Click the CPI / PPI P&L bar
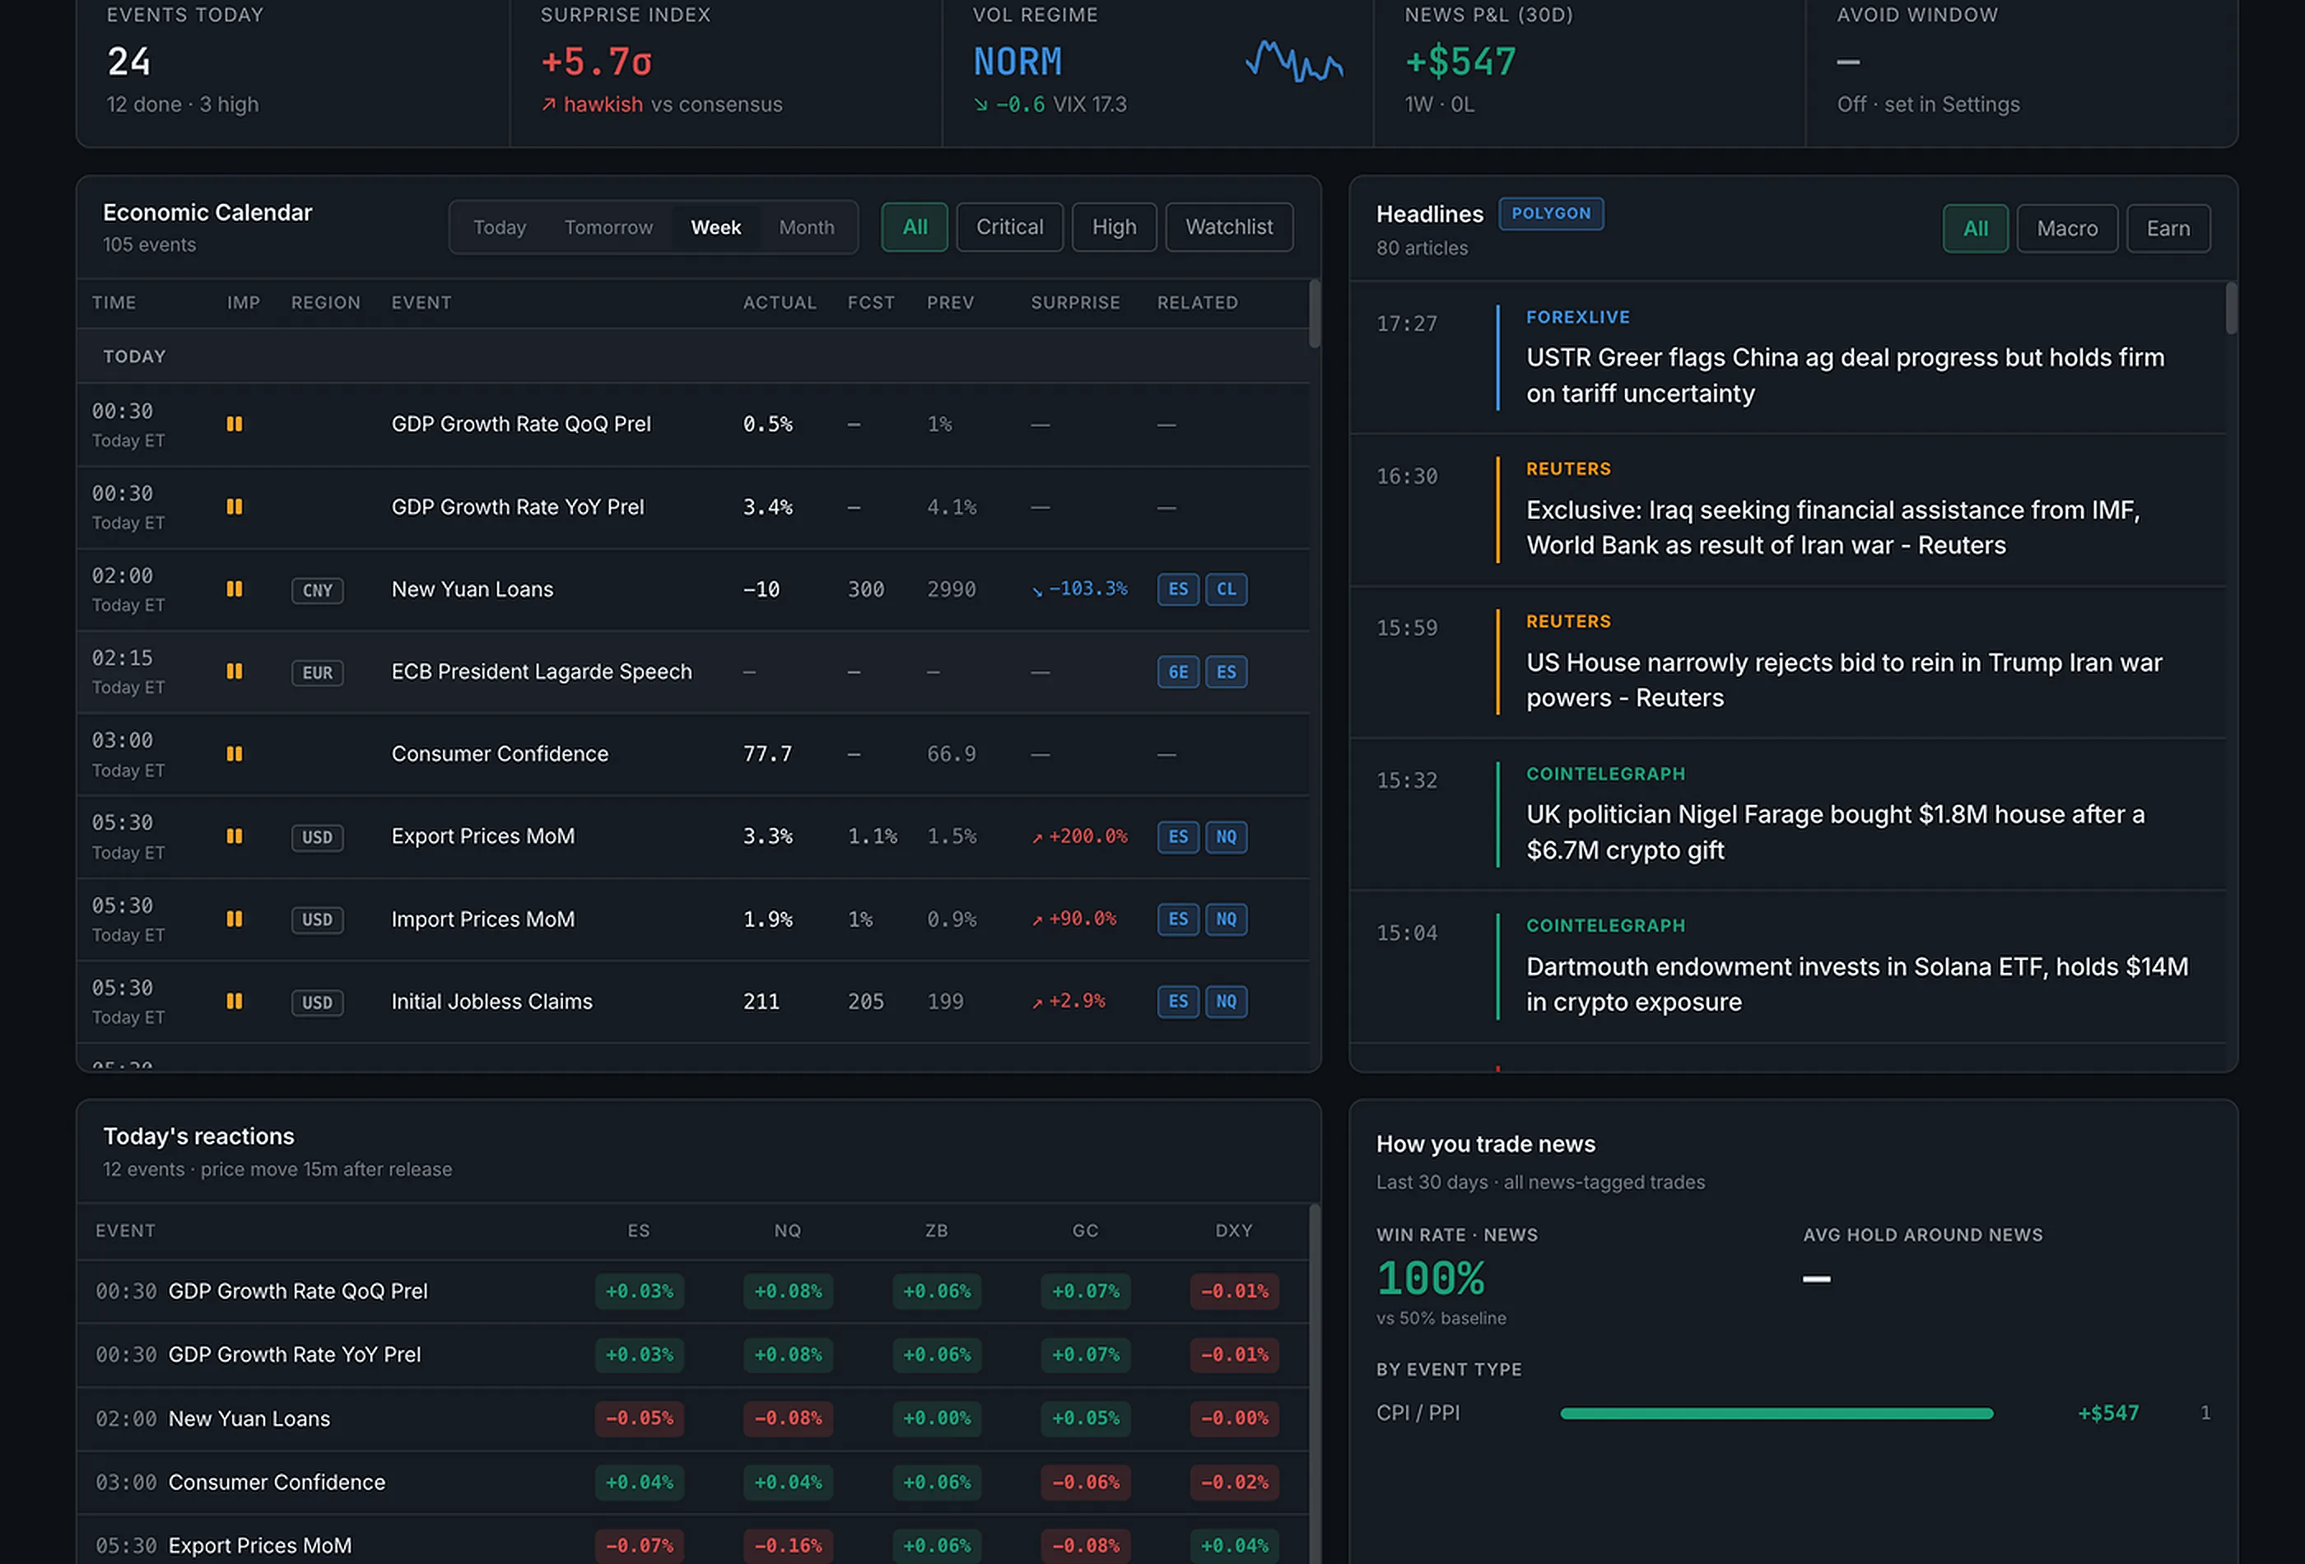This screenshot has height=1564, width=2305. [x=1776, y=1413]
